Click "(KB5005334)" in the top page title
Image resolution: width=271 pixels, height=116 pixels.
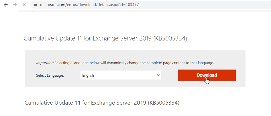(x=170, y=38)
